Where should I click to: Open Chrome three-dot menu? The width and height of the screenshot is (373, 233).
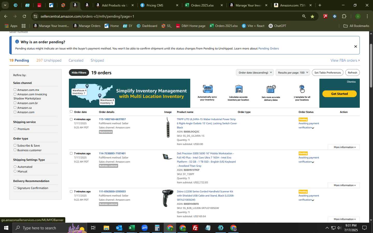tap(367, 16)
